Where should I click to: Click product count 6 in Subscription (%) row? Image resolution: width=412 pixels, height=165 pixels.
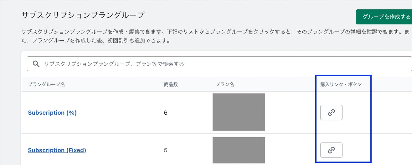point(166,113)
